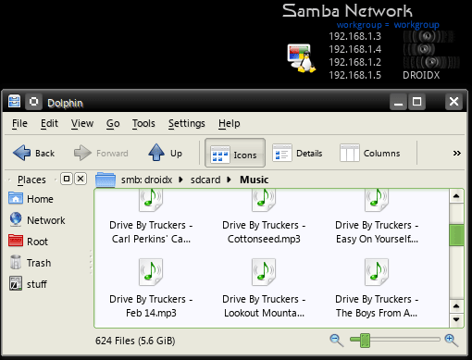Image resolution: width=472 pixels, height=360 pixels.
Task: Navigate to sdcard breadcrumb
Action: coord(205,180)
